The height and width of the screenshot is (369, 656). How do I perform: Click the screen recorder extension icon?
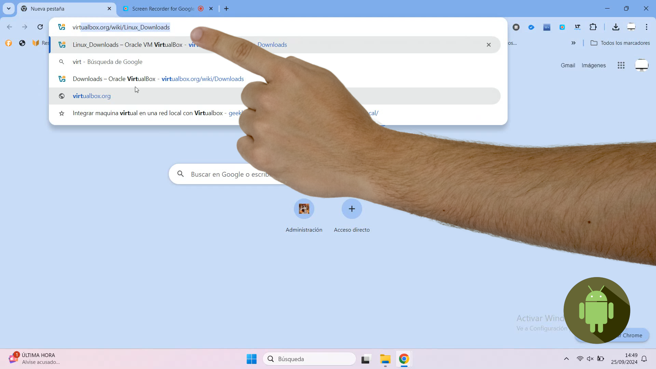[x=562, y=27]
